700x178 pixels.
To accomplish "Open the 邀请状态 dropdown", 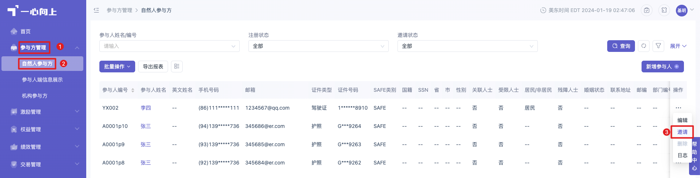I will [467, 46].
